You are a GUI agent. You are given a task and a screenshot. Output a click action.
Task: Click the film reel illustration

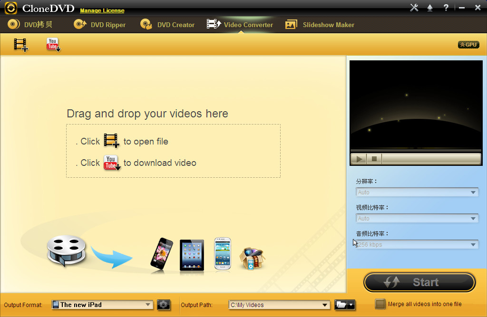click(66, 250)
